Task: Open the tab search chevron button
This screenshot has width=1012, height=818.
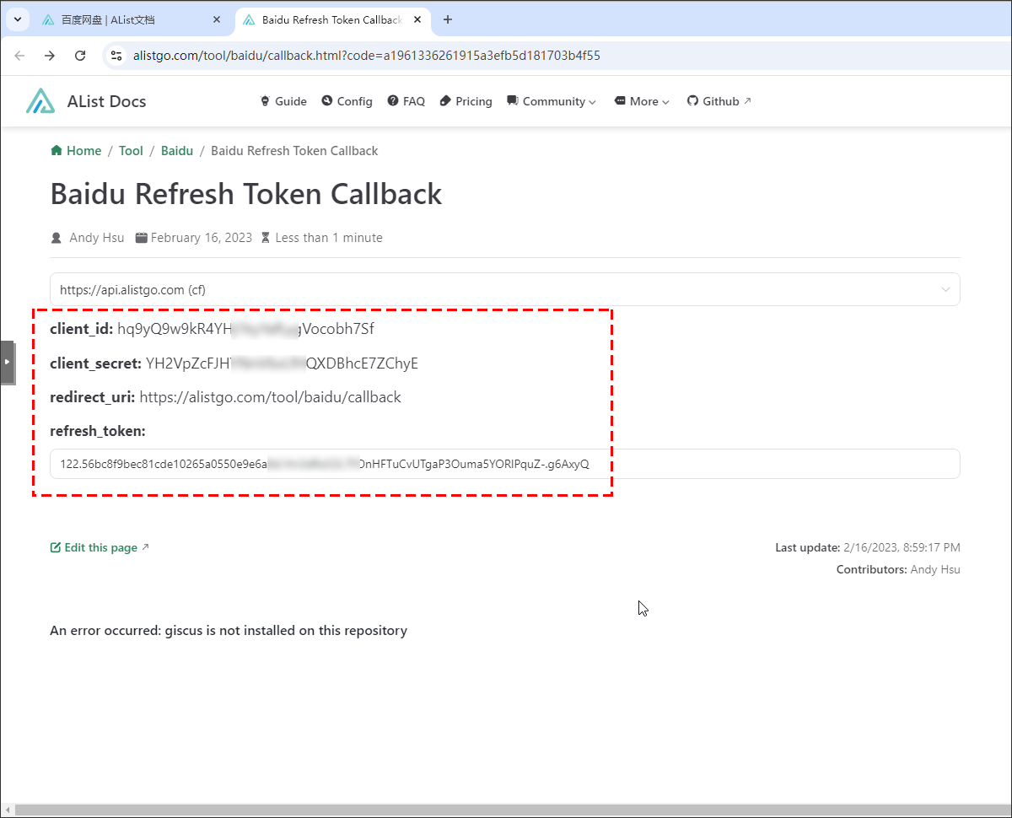Action: coord(17,19)
